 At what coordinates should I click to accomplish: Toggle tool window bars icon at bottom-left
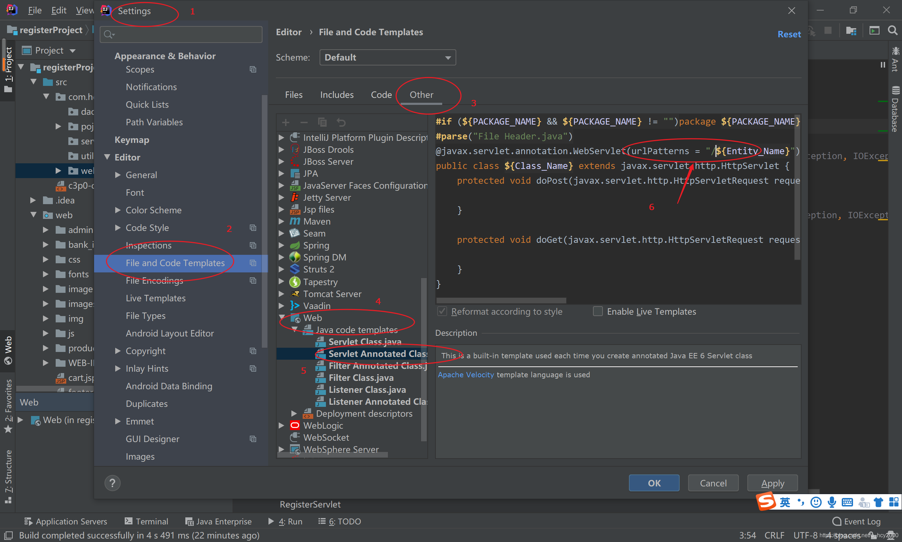(8, 535)
